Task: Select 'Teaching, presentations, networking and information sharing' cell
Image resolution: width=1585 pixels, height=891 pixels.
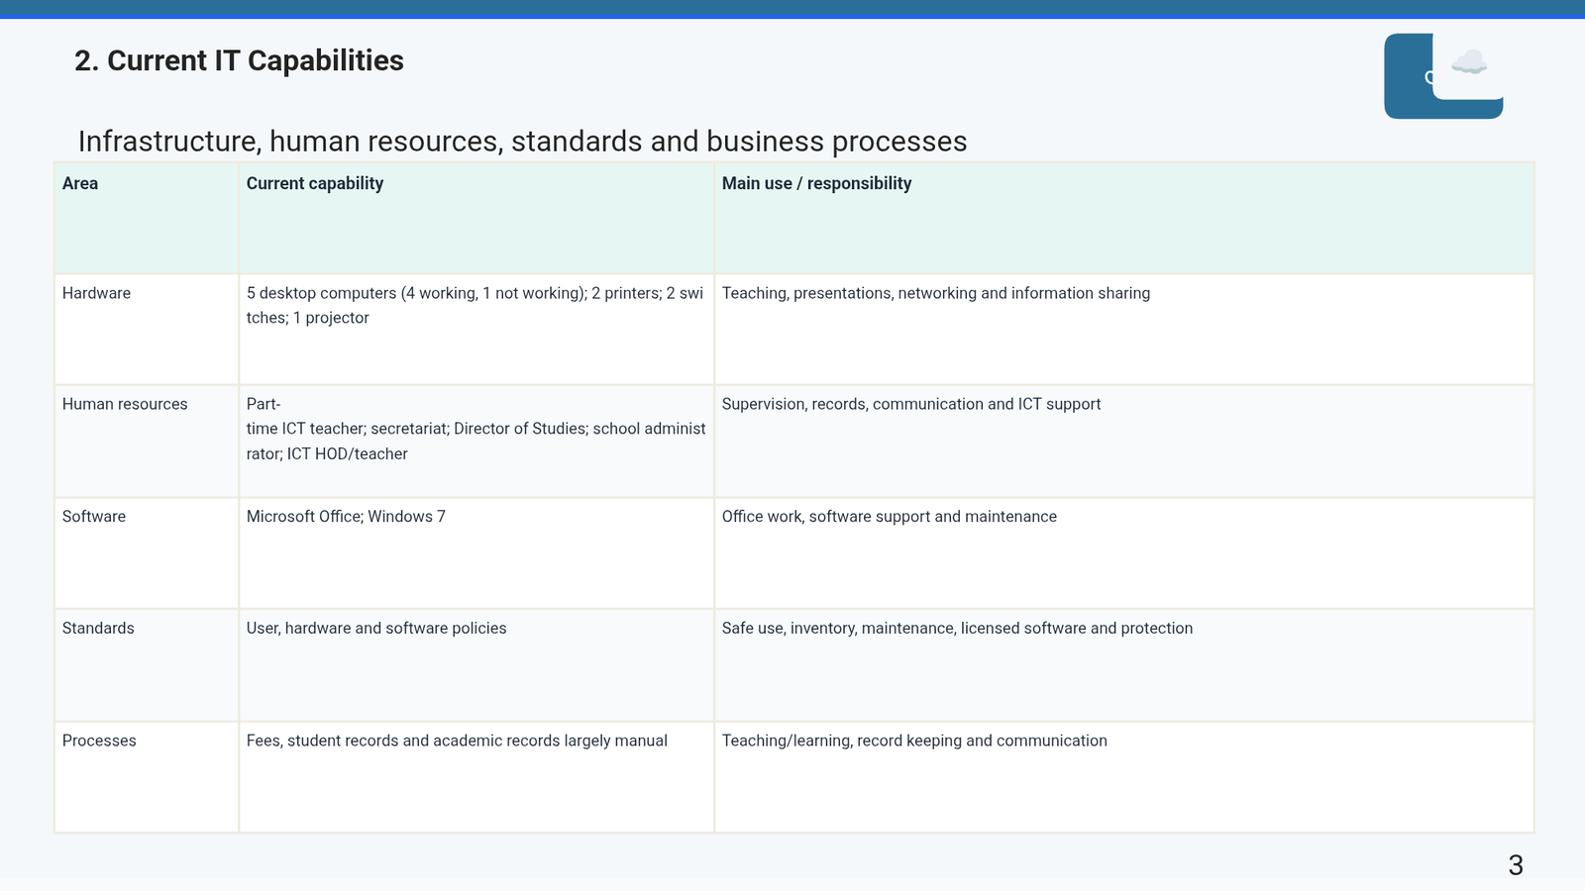Action: coord(1124,330)
